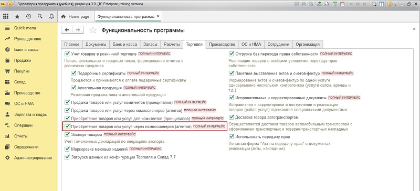Toggle Пакетное выставление актов и счетов-фактур checkbox
Screen dimensions: 420x191
click(x=232, y=73)
